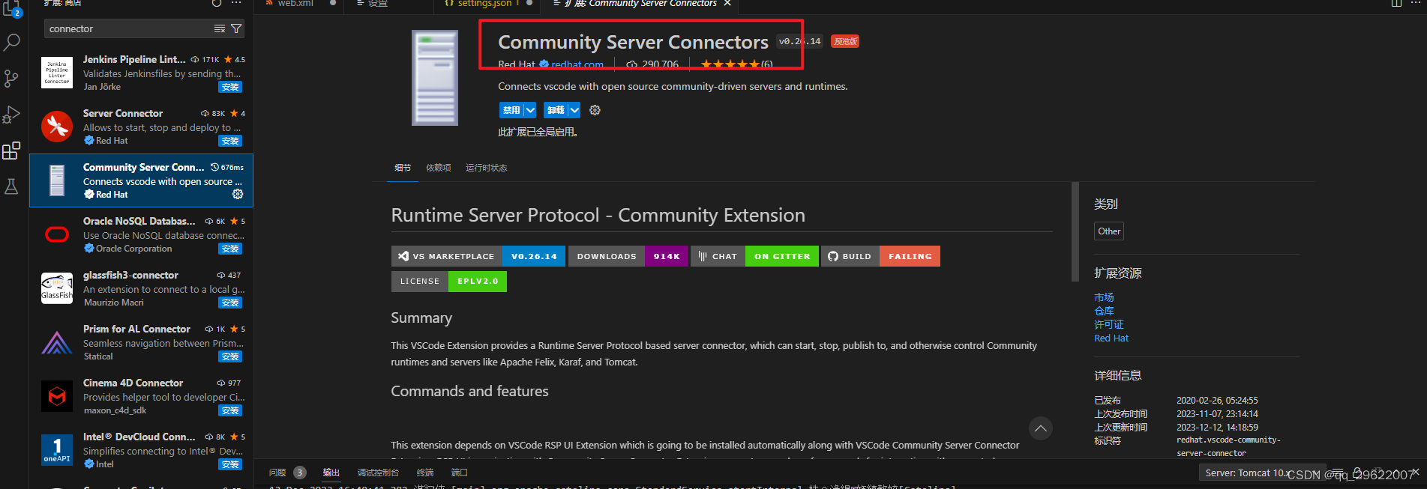
Task: Click the README vertical scrollbar
Action: click(x=1075, y=231)
